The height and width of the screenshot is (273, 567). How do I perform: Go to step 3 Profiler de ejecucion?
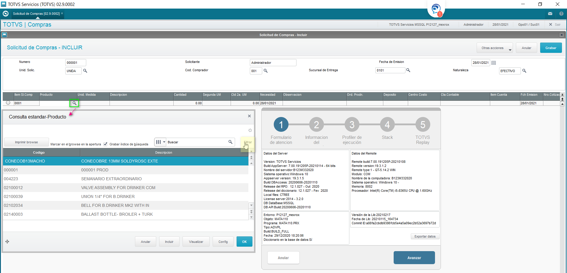[352, 125]
